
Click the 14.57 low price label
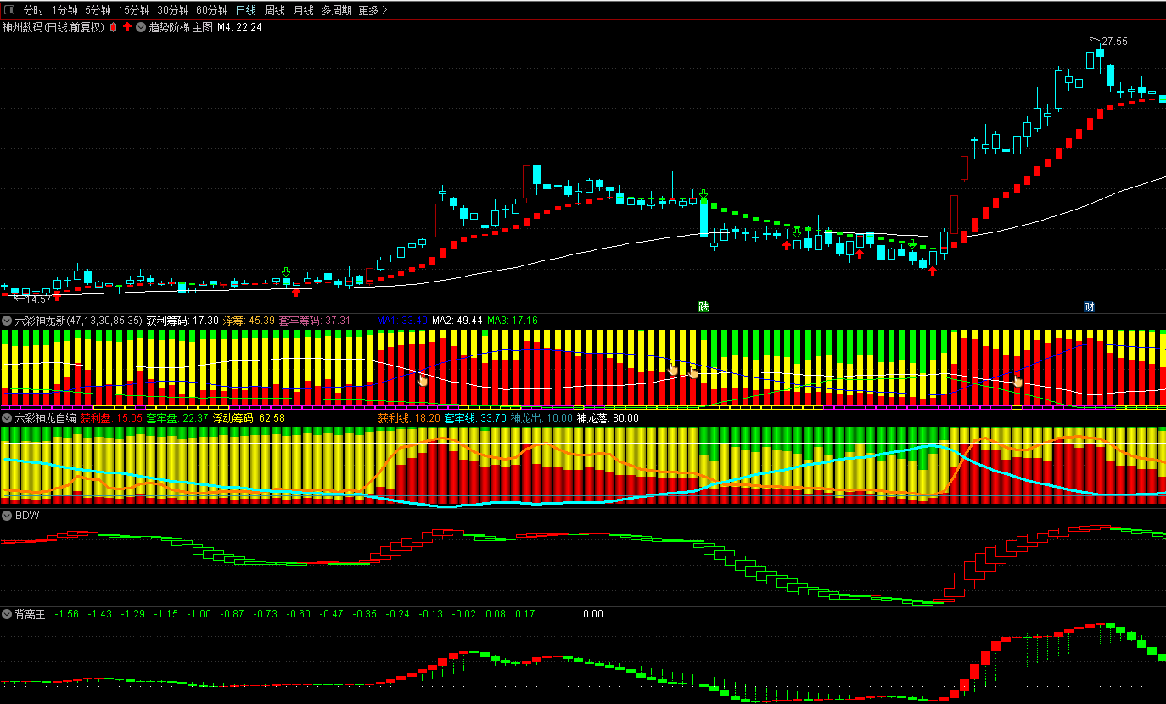coord(38,299)
